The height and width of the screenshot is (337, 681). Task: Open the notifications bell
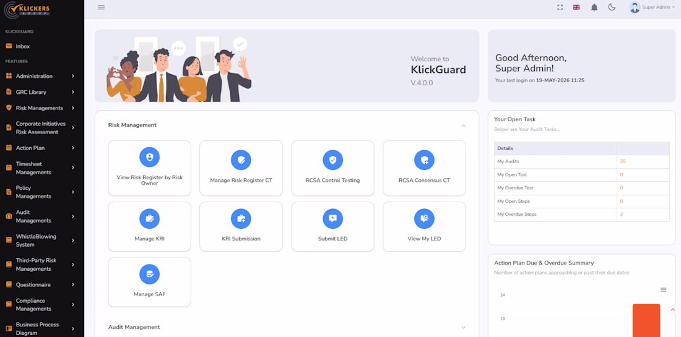(594, 7)
